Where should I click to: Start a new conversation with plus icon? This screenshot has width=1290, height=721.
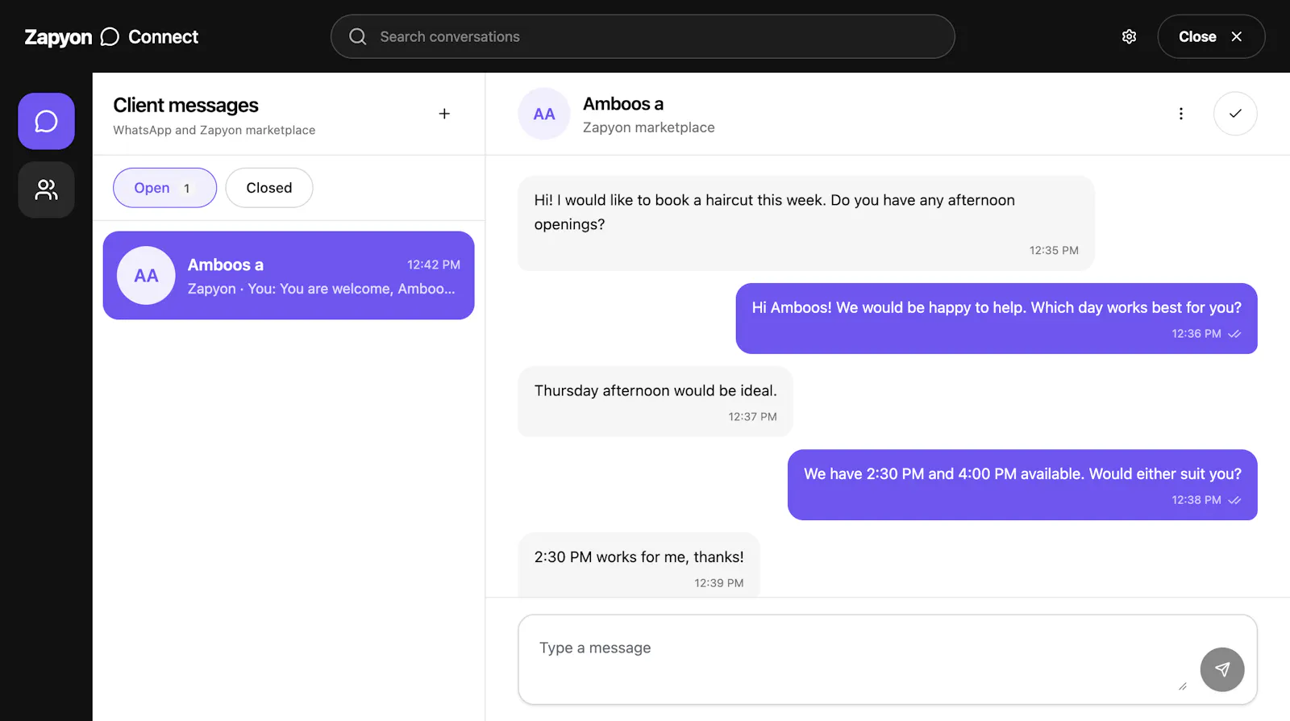444,114
